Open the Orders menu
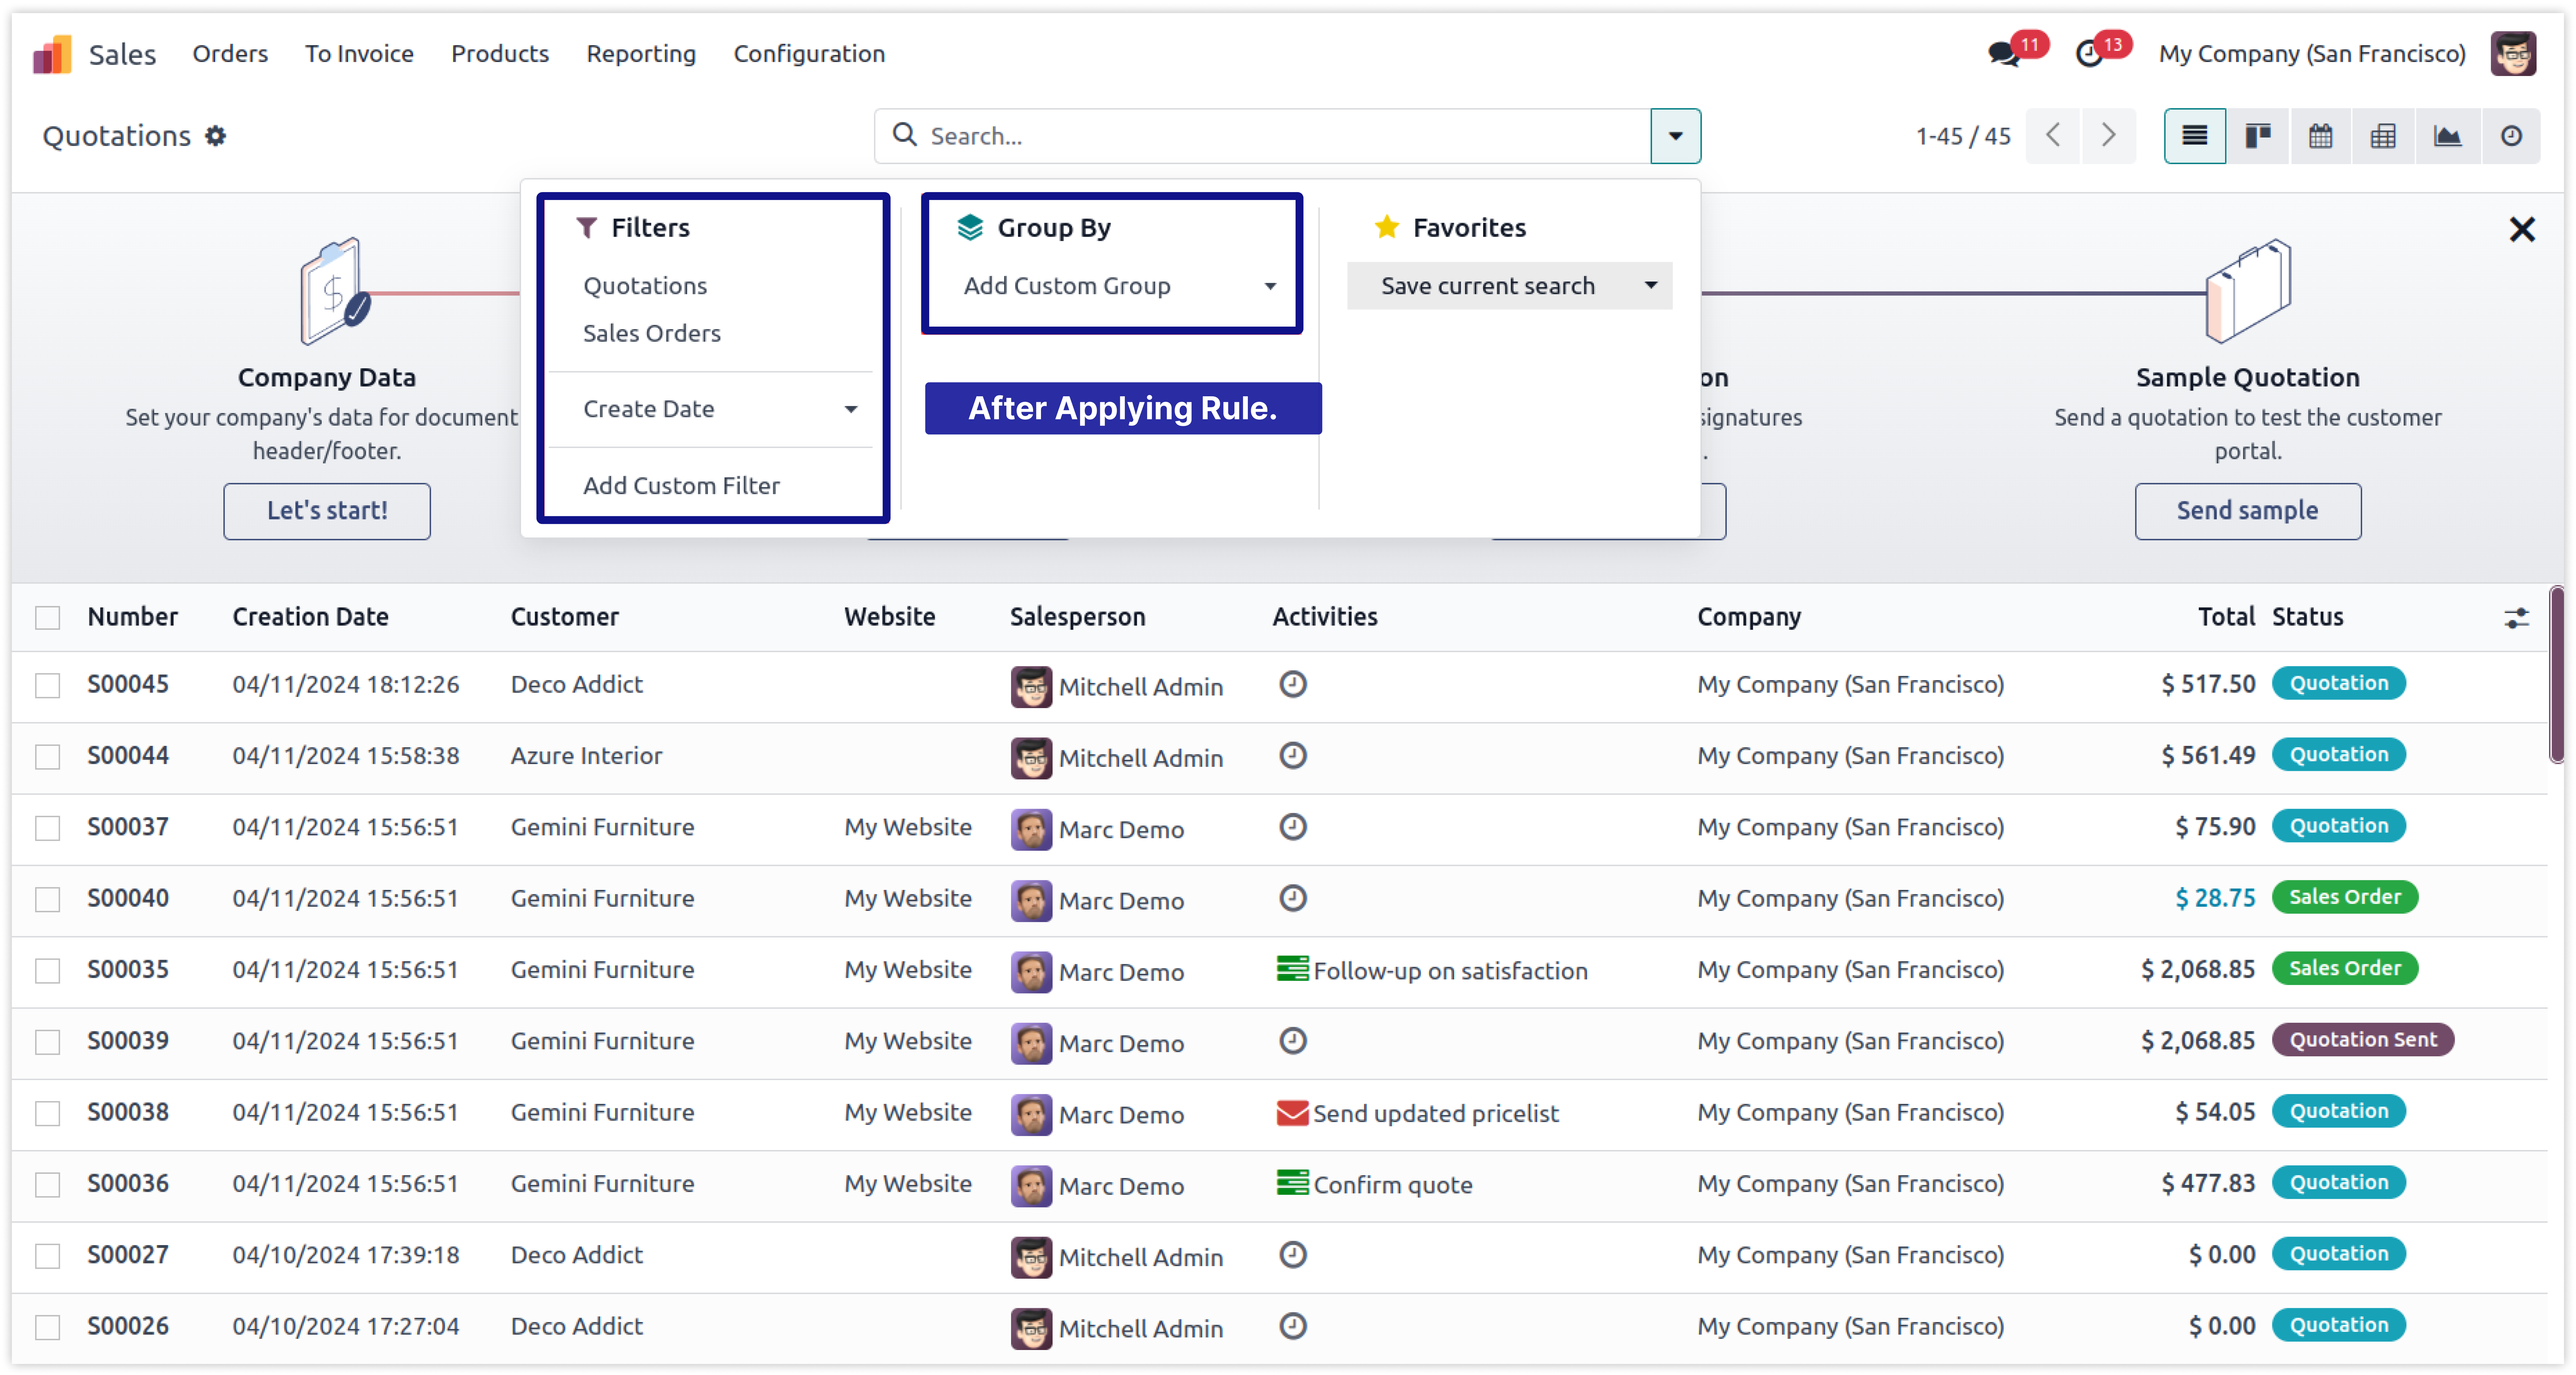2576x1375 pixels. [230, 54]
